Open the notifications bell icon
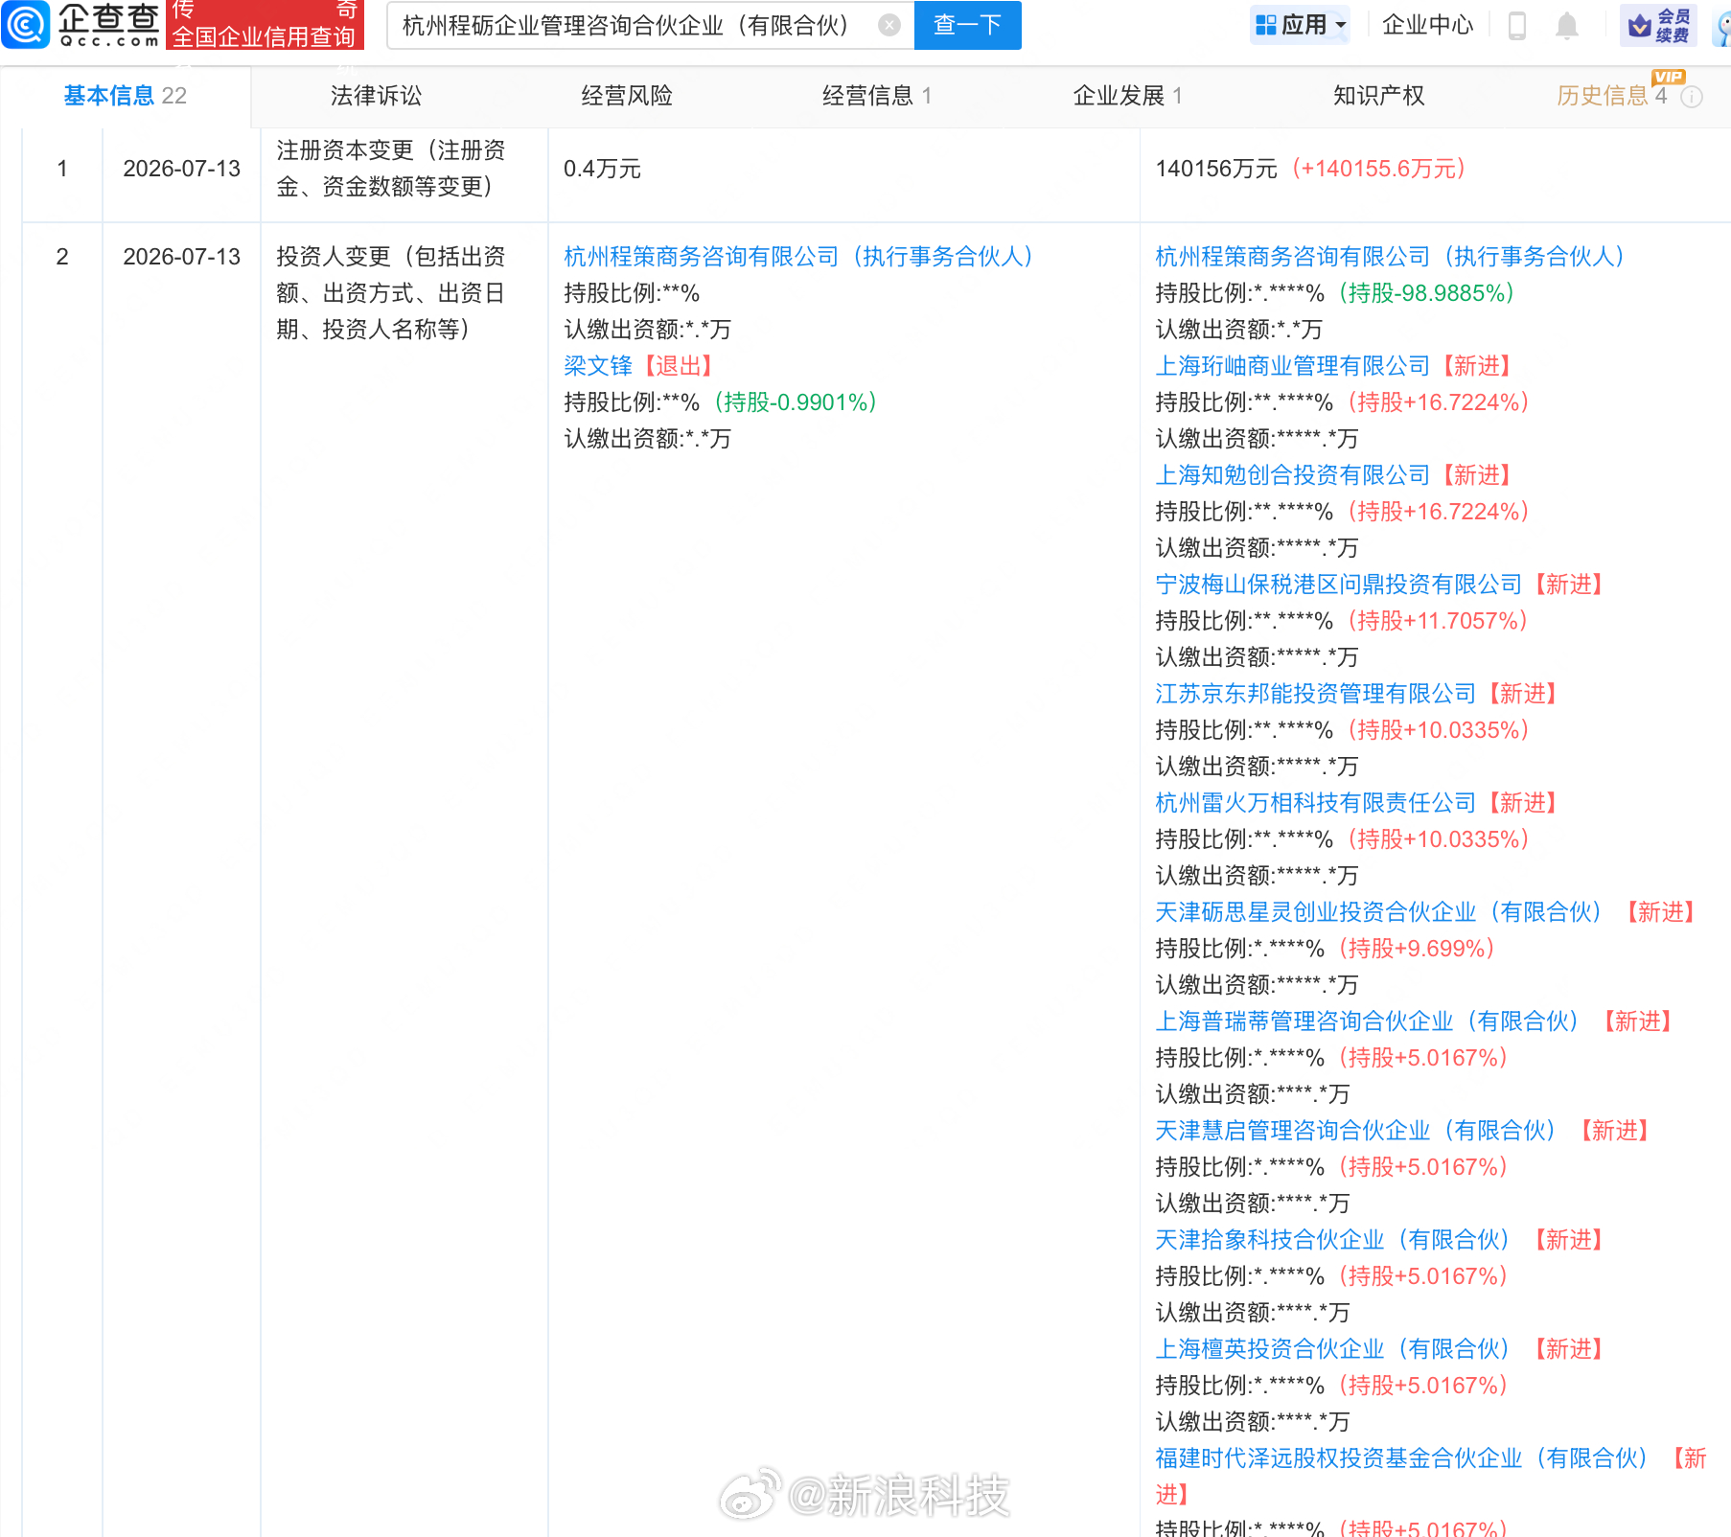The width and height of the screenshot is (1731, 1537). click(x=1567, y=25)
